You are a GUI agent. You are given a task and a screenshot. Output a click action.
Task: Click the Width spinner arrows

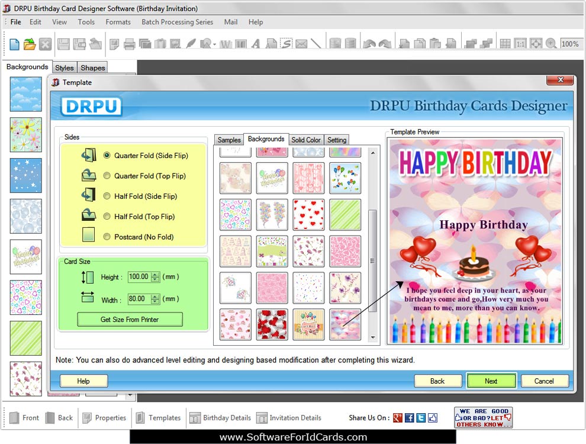click(x=155, y=299)
